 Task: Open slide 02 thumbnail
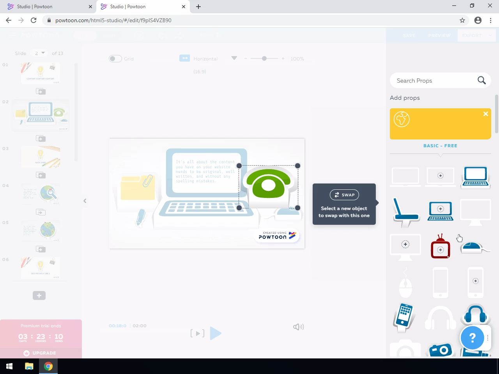tap(41, 115)
